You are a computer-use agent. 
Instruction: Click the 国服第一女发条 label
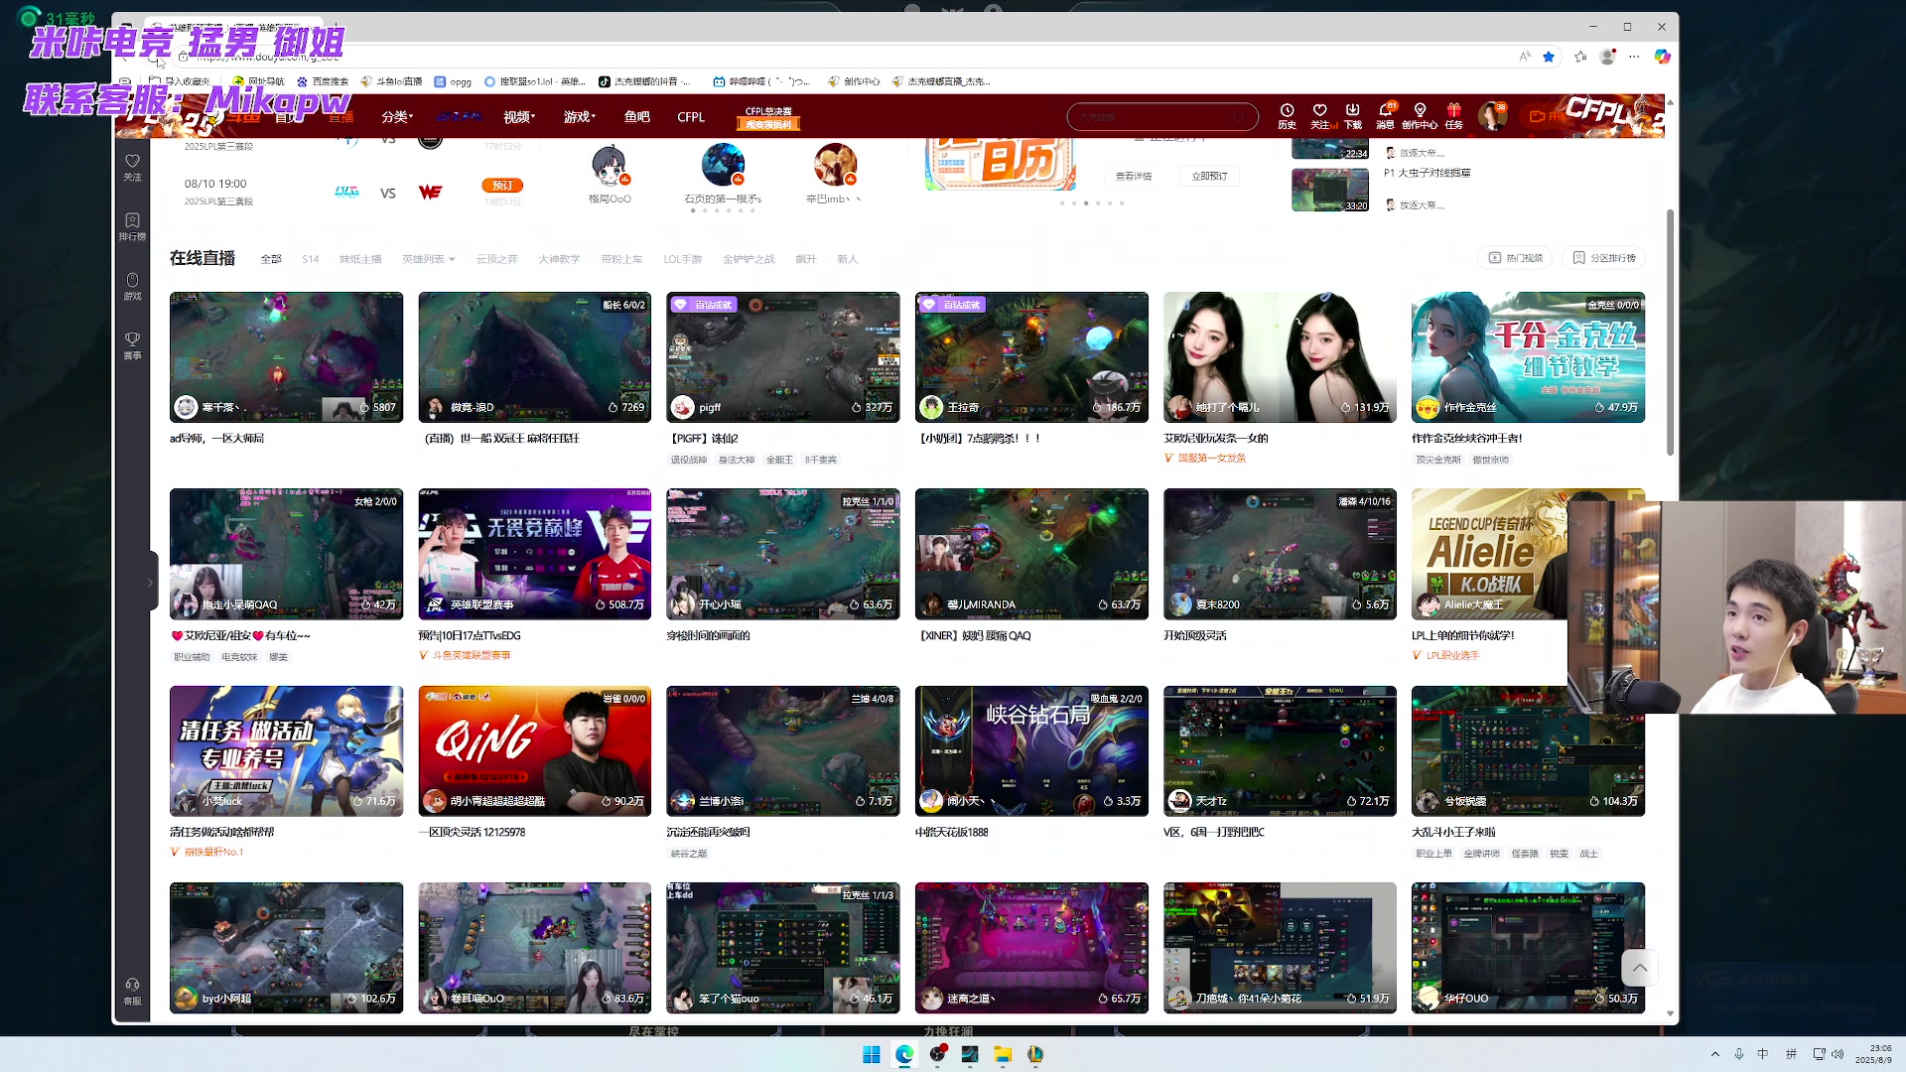pyautogui.click(x=1211, y=459)
